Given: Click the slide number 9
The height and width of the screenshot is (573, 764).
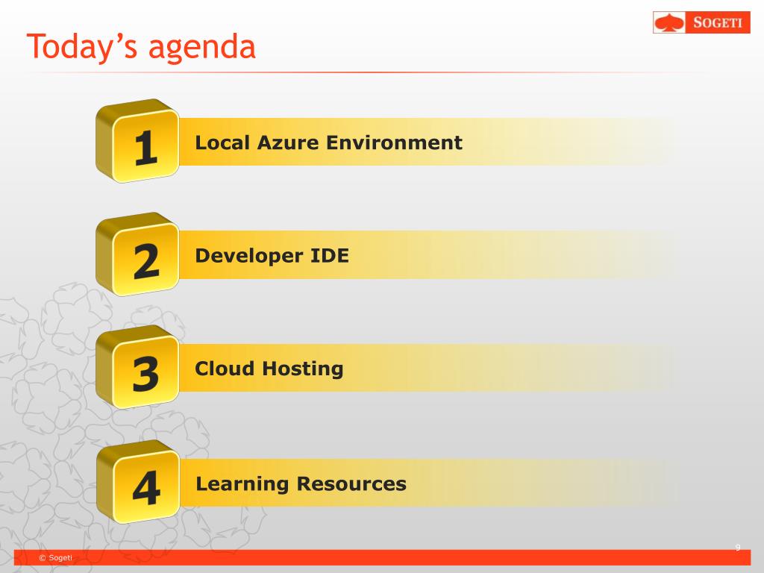Looking at the screenshot, I should pos(738,548).
